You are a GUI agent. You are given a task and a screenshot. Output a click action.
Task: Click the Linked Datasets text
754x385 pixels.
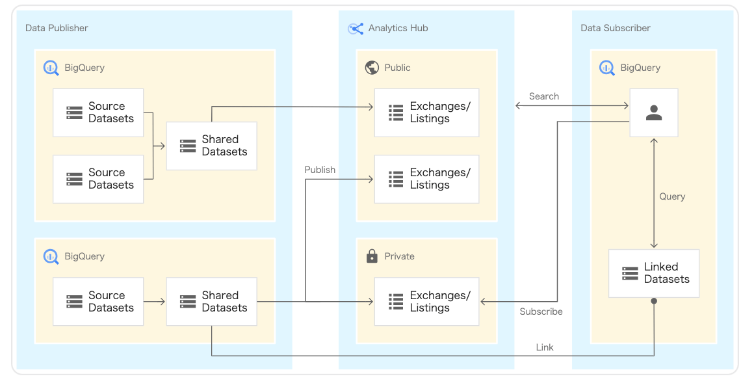click(666, 273)
